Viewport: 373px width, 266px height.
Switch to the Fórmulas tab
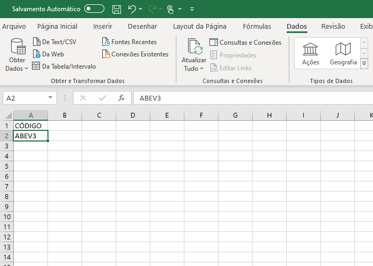point(257,27)
